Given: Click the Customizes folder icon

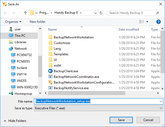Looking at the screenshot, I should (50, 43).
